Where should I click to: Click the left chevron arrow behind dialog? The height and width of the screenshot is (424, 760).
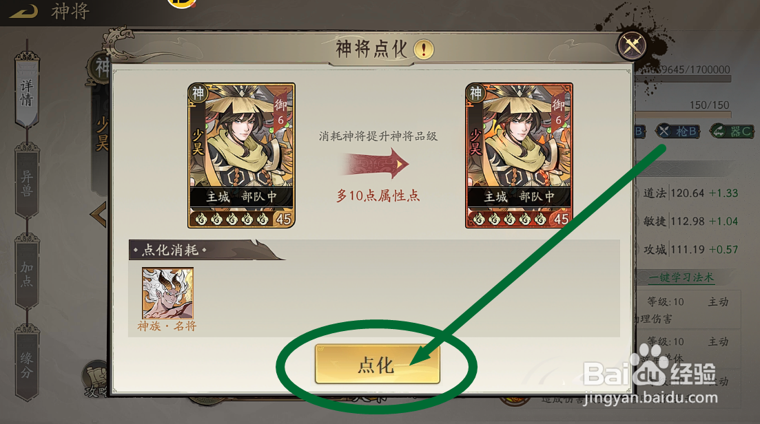[x=99, y=215]
